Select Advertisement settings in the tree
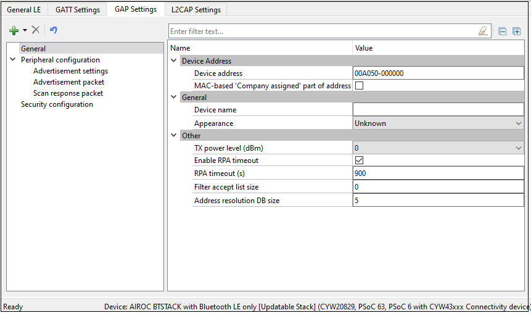This screenshot has height=313, width=531. click(70, 71)
